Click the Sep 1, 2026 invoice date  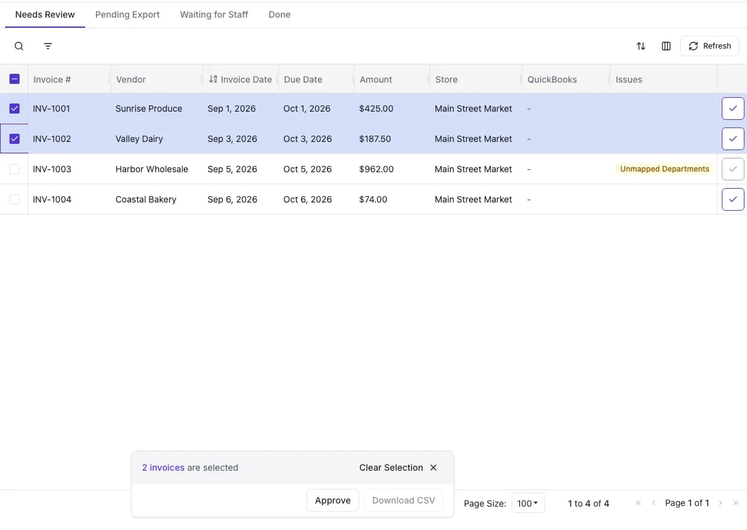click(232, 109)
